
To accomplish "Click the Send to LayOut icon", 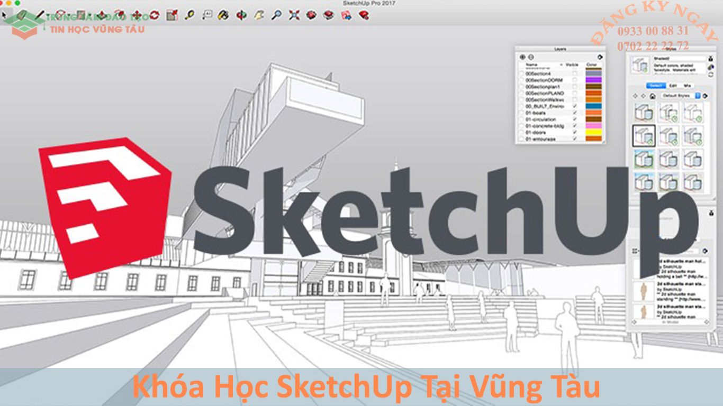I will [346, 15].
